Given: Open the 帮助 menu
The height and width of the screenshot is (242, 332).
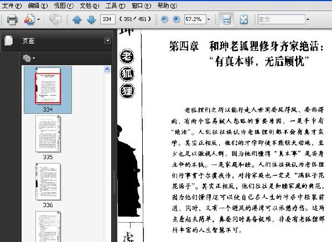Looking at the screenshot, I should tap(167, 6).
